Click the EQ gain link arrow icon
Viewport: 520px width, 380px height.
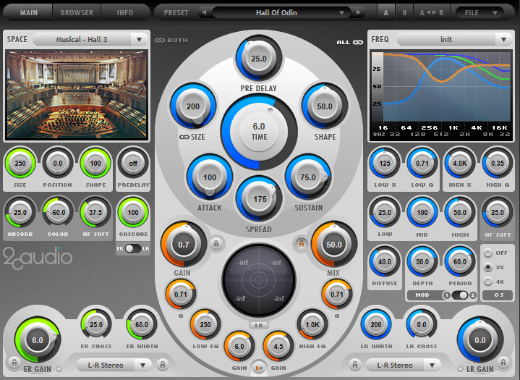[x=259, y=368]
